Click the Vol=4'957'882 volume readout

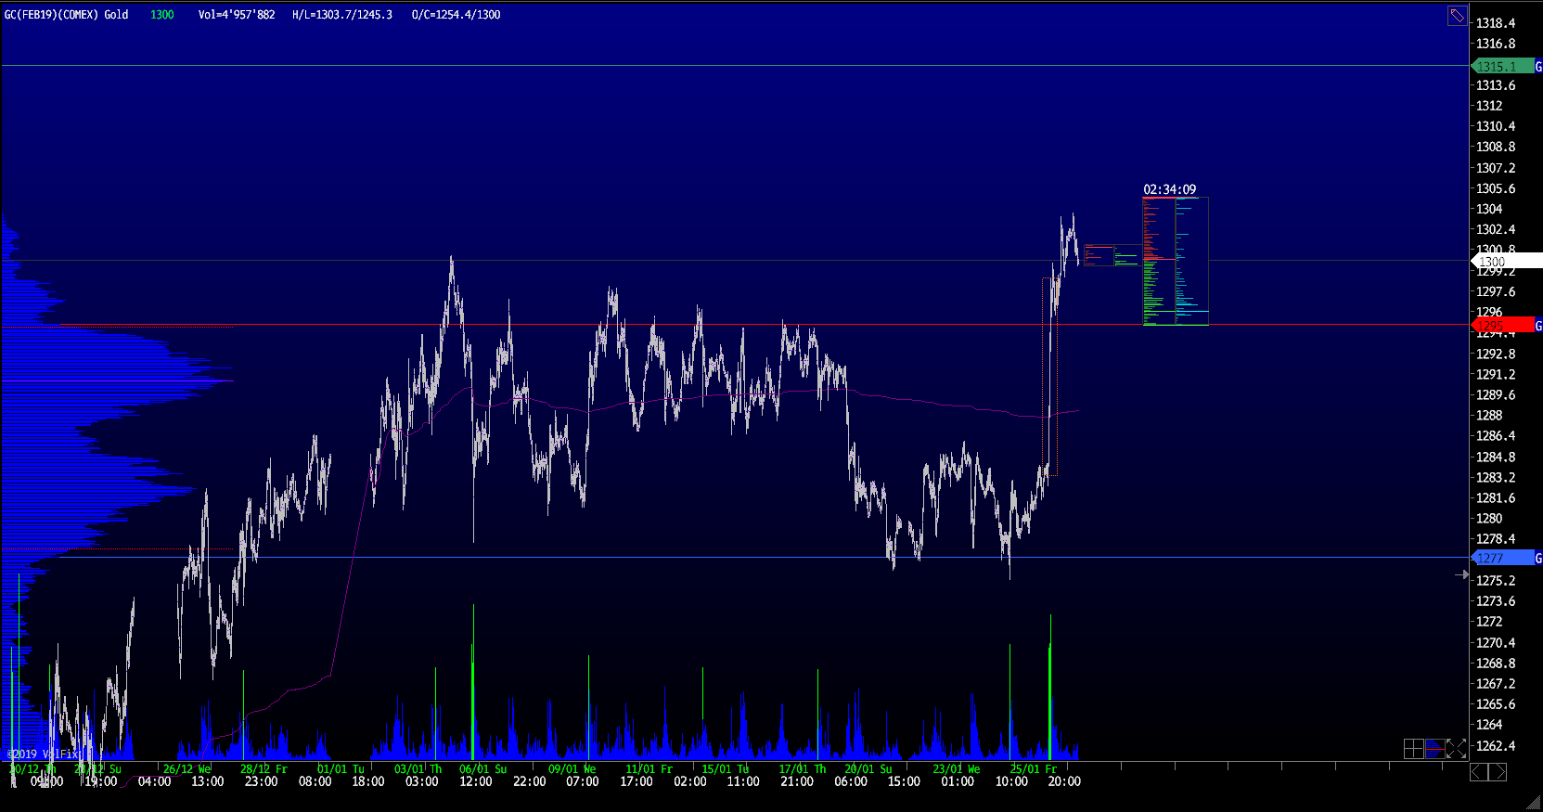coord(237,15)
